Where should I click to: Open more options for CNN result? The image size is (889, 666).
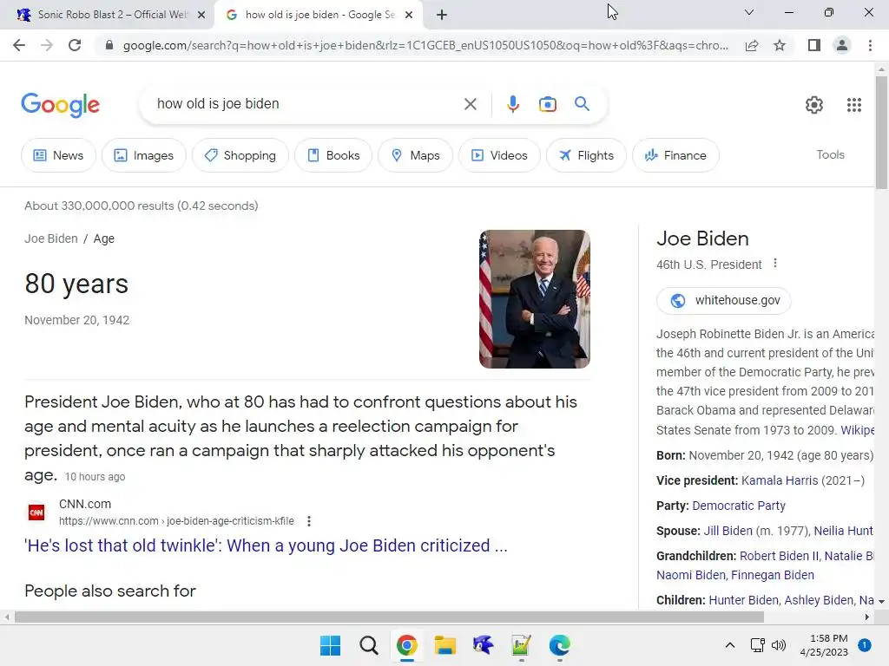click(x=309, y=521)
